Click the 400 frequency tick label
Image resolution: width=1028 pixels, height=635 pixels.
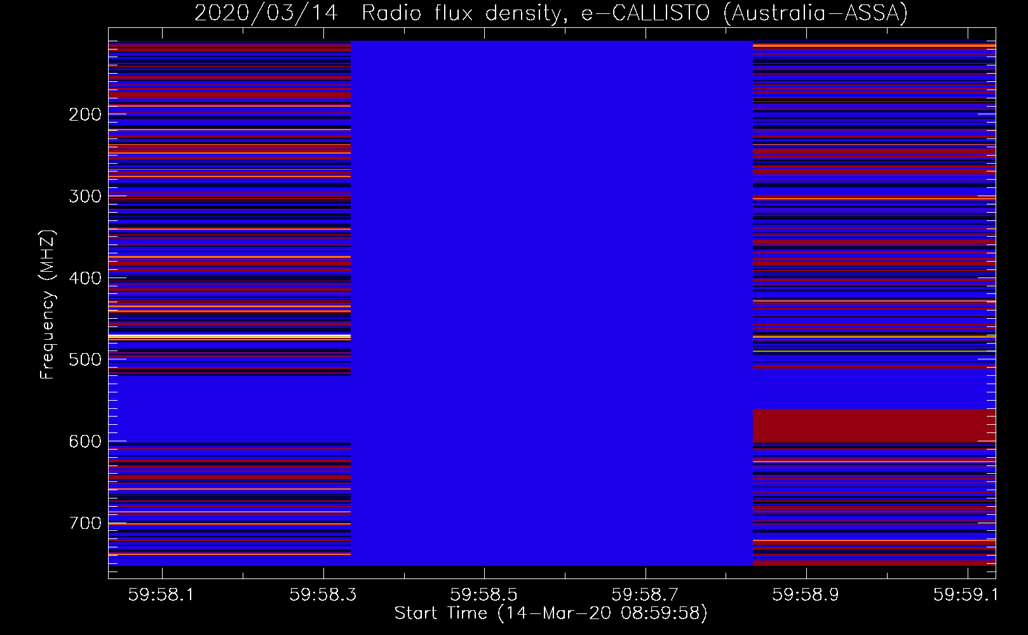(85, 278)
